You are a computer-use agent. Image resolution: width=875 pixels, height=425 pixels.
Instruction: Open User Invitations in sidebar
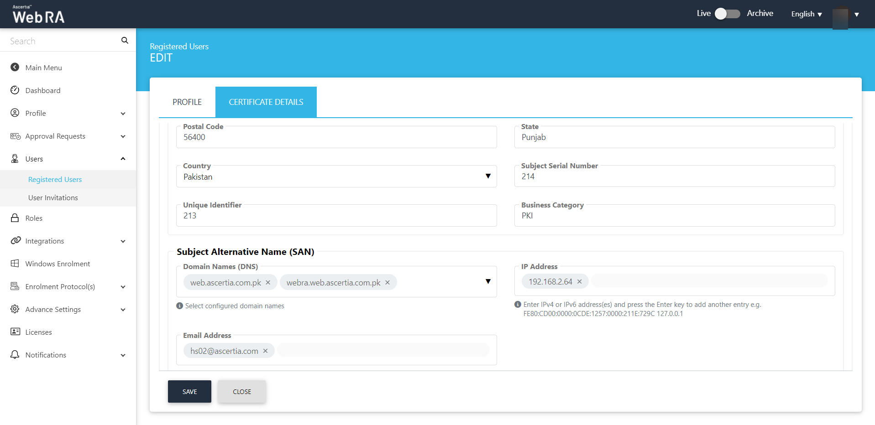tap(53, 197)
